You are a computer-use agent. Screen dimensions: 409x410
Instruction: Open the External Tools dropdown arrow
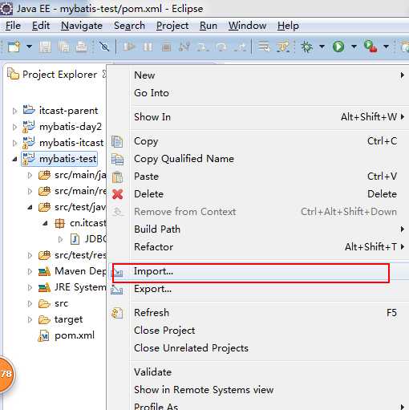(386, 47)
